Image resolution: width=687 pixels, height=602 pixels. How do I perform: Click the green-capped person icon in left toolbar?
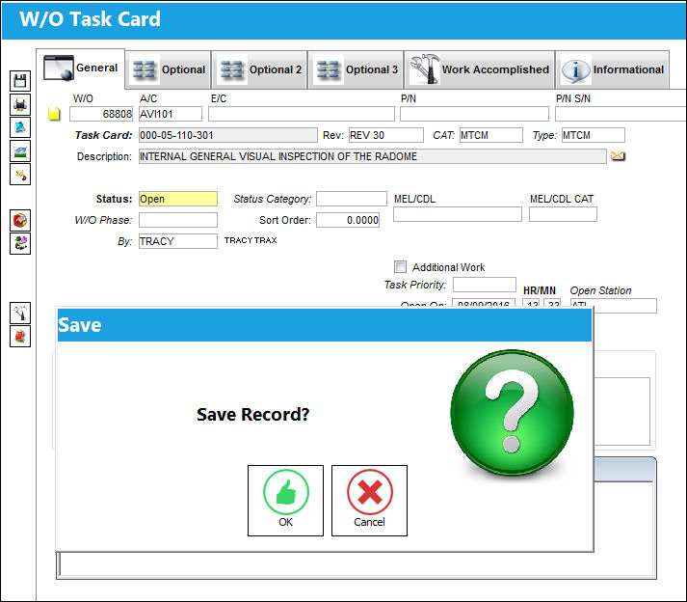(20, 243)
